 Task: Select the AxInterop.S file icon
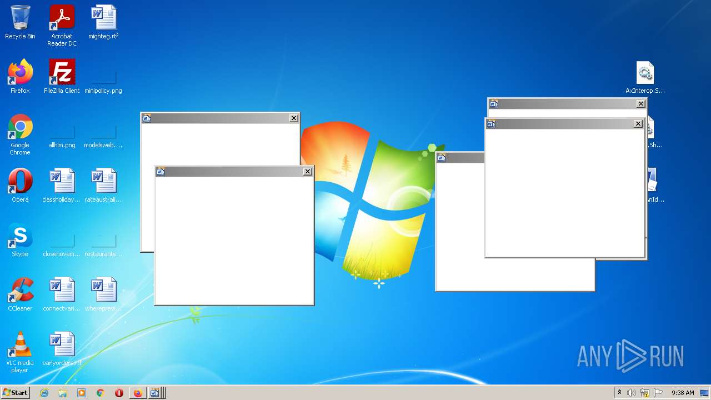645,77
